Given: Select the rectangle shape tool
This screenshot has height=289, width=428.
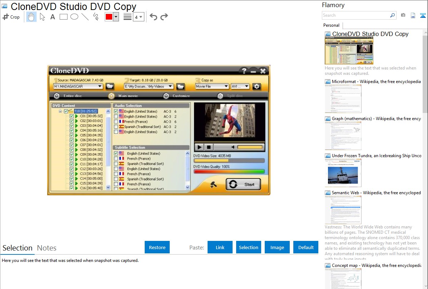Looking at the screenshot, I should [64, 17].
